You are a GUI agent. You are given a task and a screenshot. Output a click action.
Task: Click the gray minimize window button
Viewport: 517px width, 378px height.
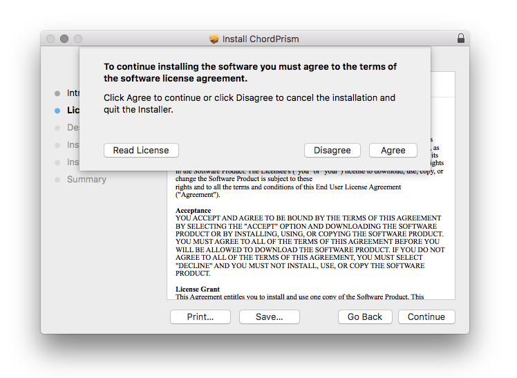64,39
